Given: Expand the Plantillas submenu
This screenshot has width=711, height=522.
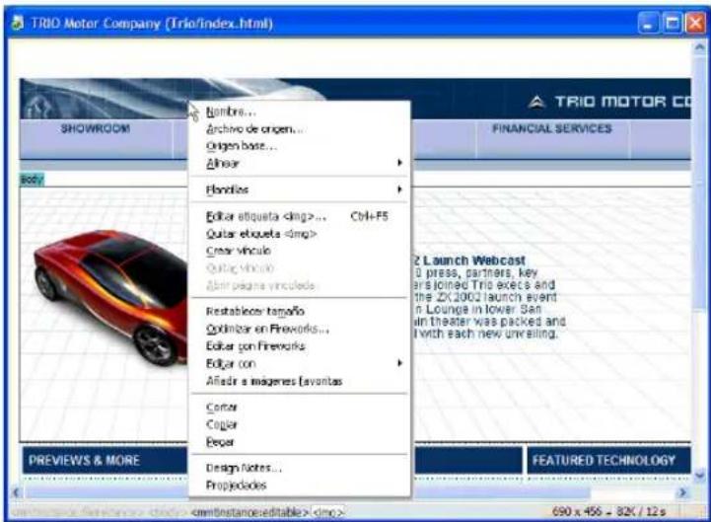Looking at the screenshot, I should click(x=299, y=189).
